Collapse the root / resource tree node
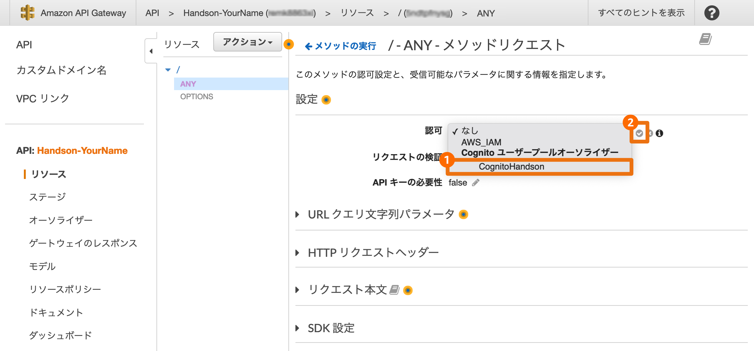 click(x=168, y=70)
